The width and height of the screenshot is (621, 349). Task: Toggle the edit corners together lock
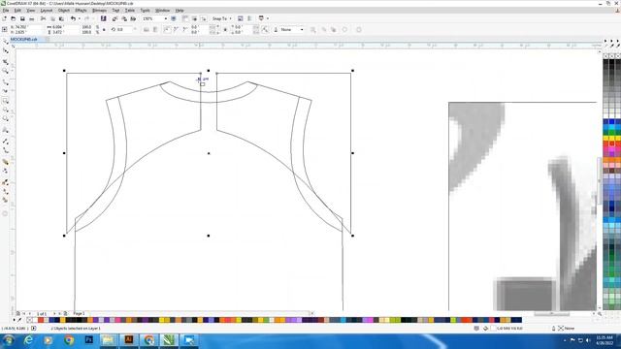point(225,30)
